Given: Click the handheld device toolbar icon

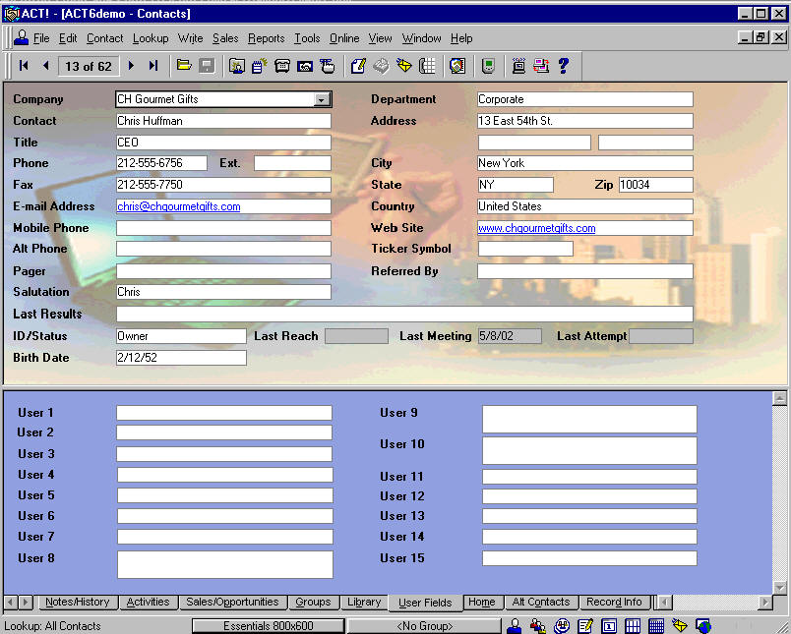Looking at the screenshot, I should coord(488,66).
